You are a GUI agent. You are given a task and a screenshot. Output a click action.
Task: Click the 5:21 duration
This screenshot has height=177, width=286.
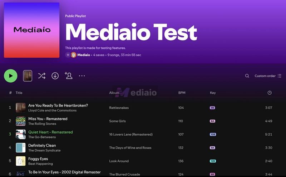pos(268,135)
